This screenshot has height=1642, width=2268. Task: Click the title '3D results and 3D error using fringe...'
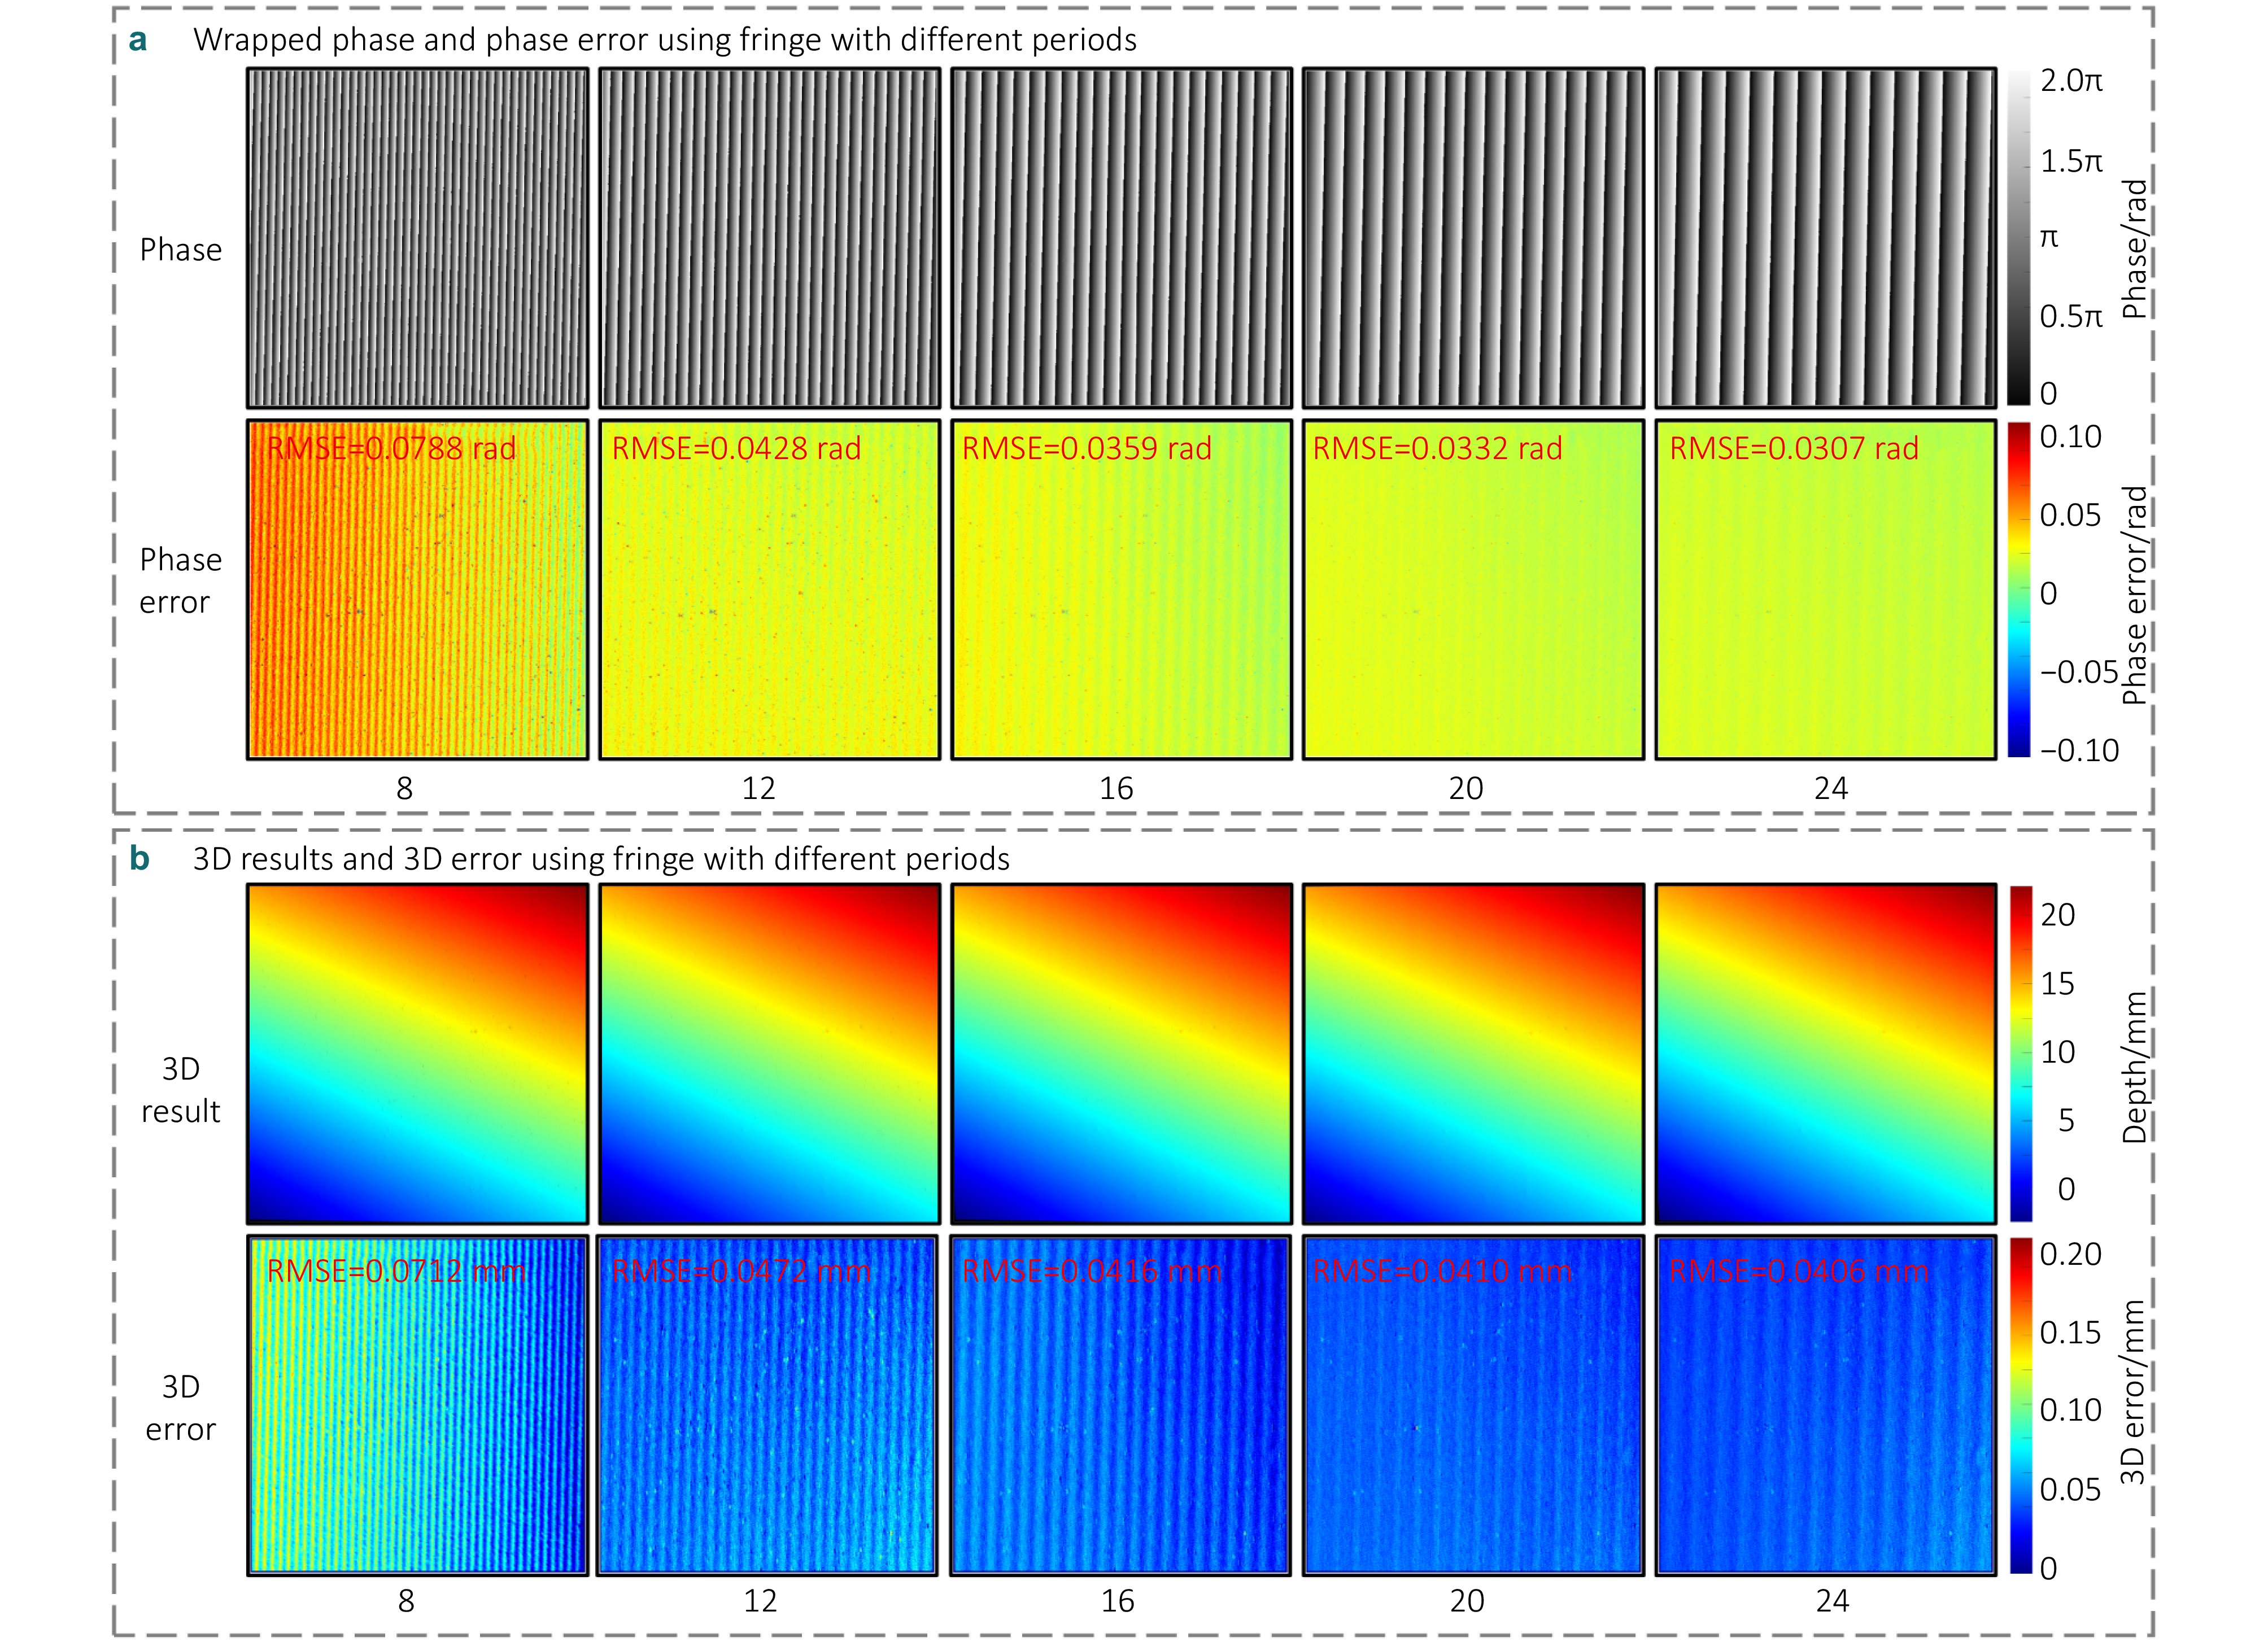601,859
